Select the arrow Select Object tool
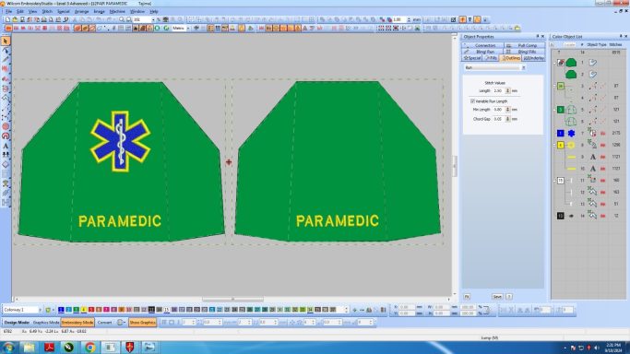Viewport: 630px width, 354px height. [x=6, y=41]
